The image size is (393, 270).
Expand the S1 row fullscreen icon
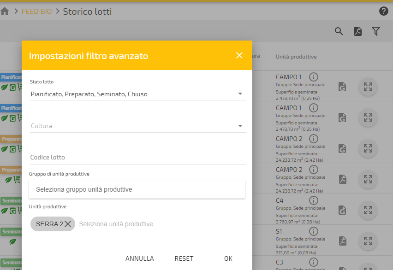click(368, 241)
